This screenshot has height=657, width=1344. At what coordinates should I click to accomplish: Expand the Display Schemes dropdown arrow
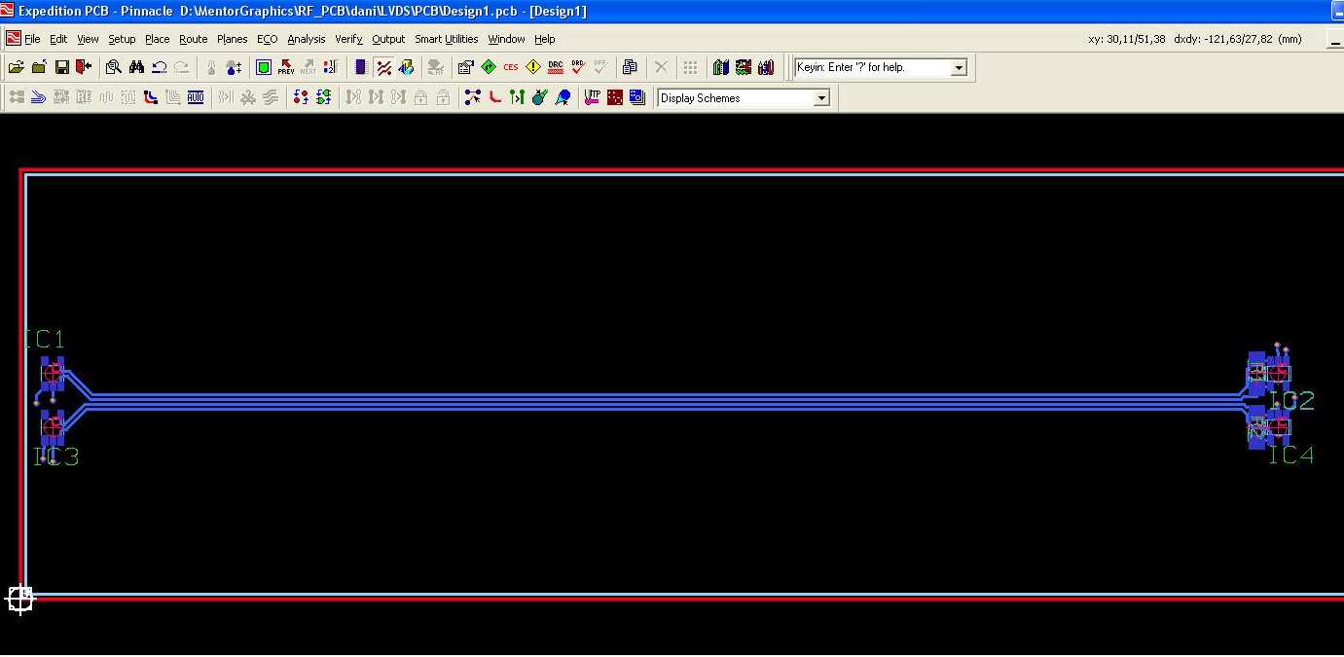coord(821,98)
